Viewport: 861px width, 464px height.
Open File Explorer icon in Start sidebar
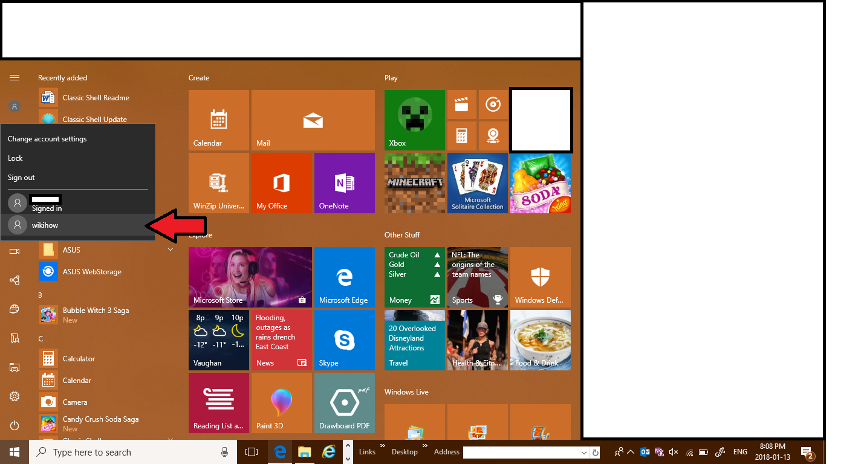point(15,367)
